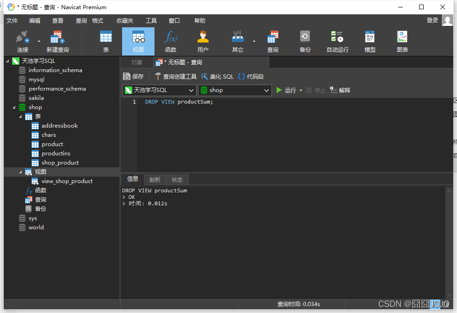This screenshot has width=457, height=313.
Task: Open the 格式 menu
Action: [x=98, y=21]
